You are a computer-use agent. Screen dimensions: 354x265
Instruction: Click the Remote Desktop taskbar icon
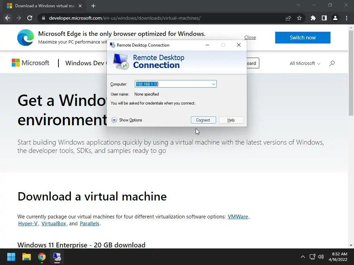(x=57, y=257)
